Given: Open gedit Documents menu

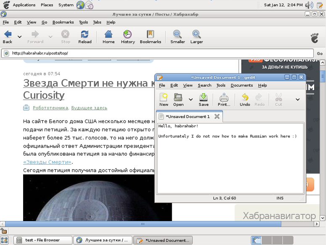Looking at the screenshot, I should coord(242,85).
